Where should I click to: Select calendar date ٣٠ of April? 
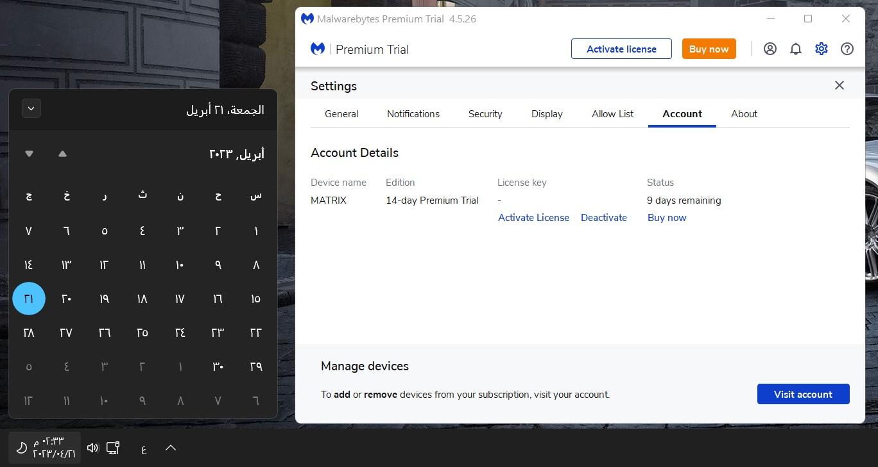click(x=218, y=366)
